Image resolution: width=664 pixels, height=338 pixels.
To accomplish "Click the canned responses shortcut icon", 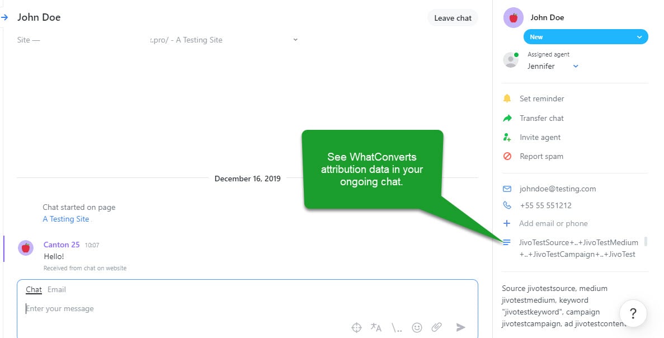I will (x=397, y=327).
